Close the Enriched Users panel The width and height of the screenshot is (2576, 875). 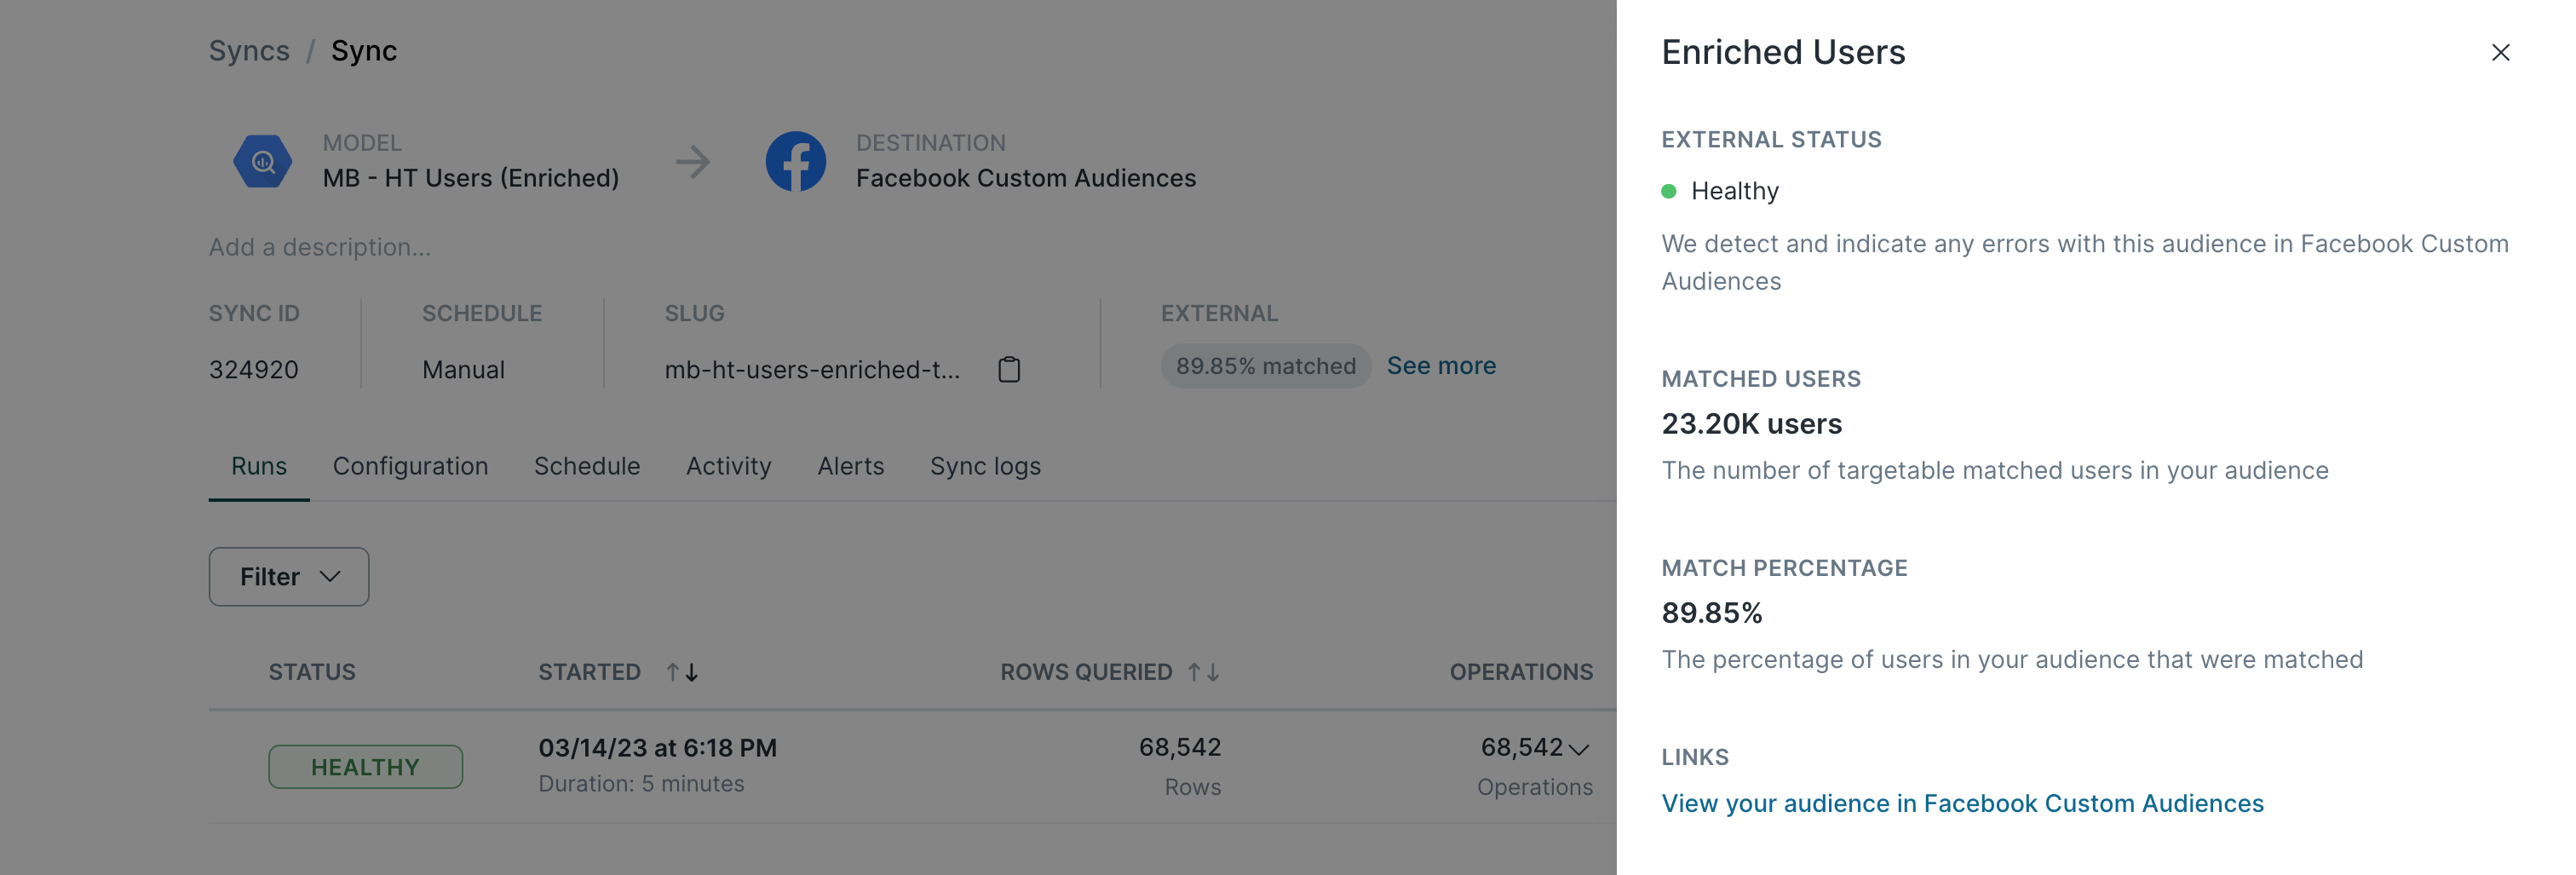(x=2500, y=53)
